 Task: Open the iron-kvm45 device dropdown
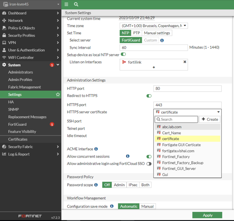pos(31,4)
